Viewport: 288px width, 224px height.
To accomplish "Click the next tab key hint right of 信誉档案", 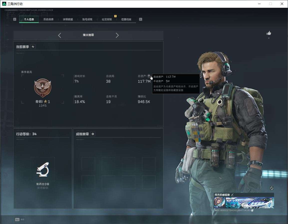I will 141,19.
